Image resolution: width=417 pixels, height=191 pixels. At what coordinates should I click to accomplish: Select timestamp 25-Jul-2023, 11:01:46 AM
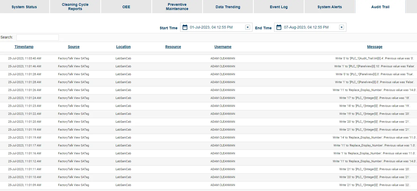click(25, 66)
